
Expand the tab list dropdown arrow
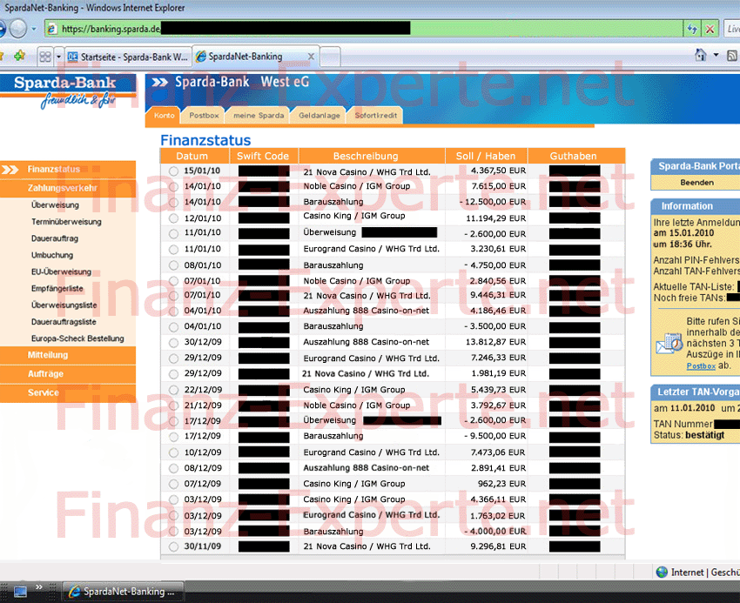point(58,57)
